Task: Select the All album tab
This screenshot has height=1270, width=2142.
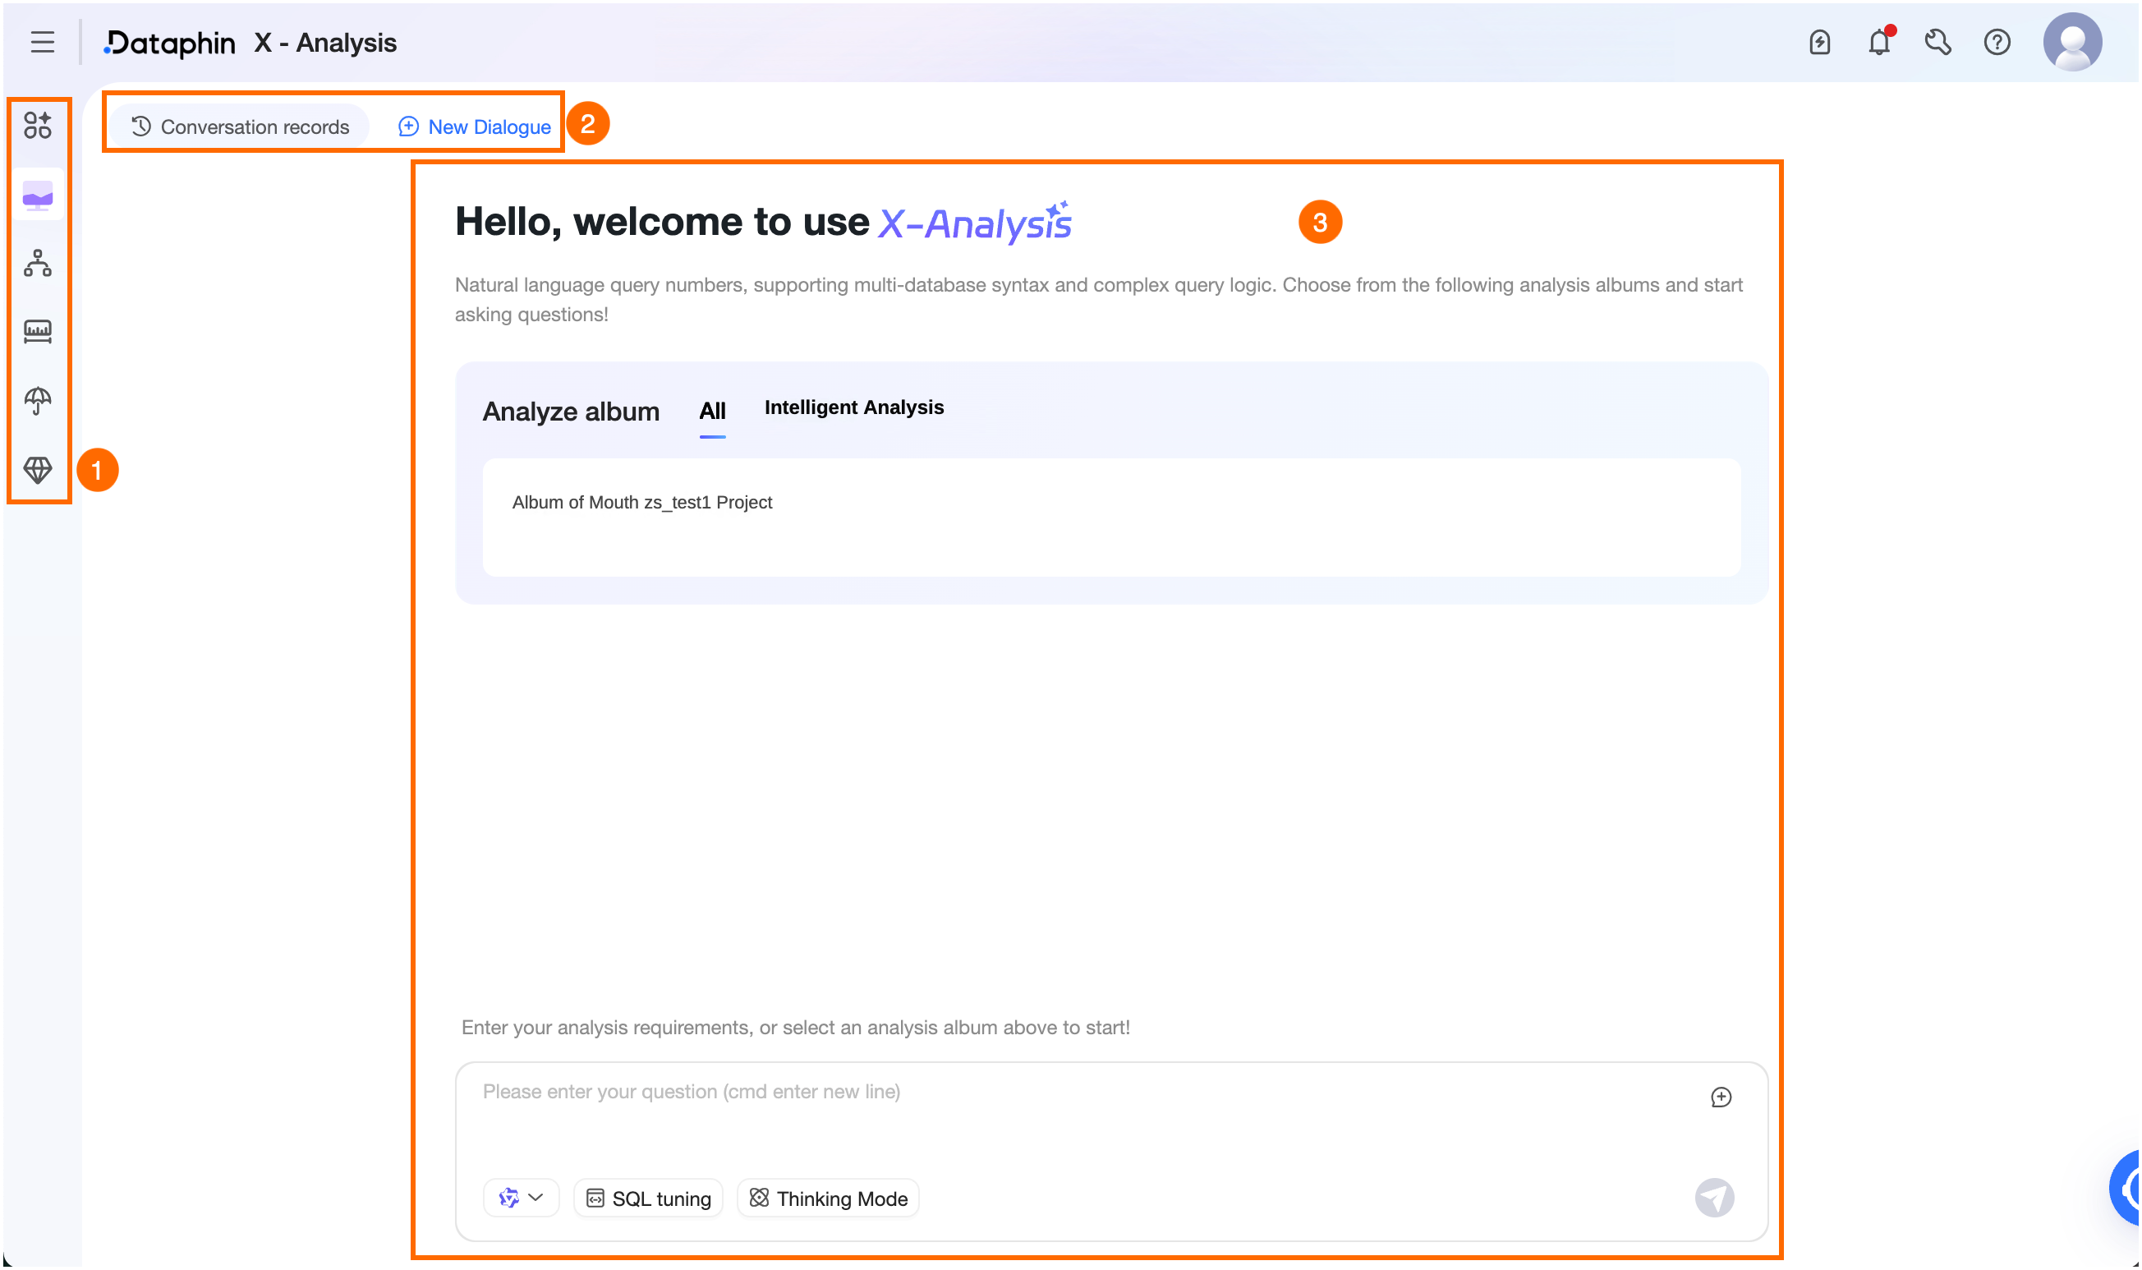Action: coord(714,412)
